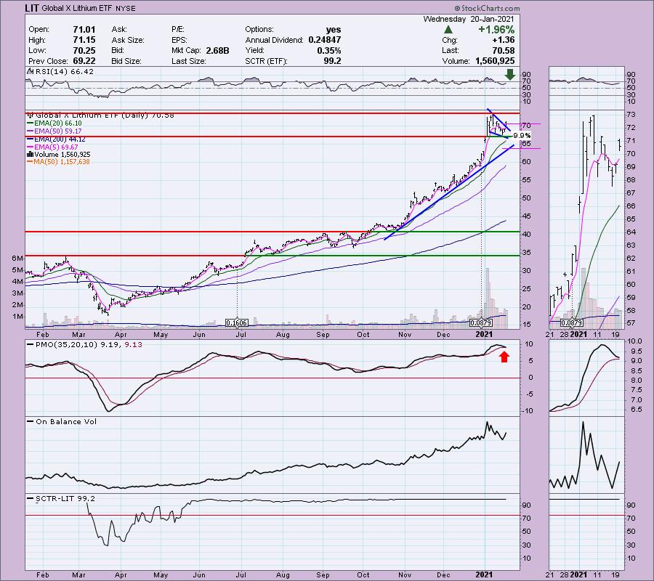Select the Annual Dividend value 0.24847
This screenshot has width=654, height=581.
[325, 40]
